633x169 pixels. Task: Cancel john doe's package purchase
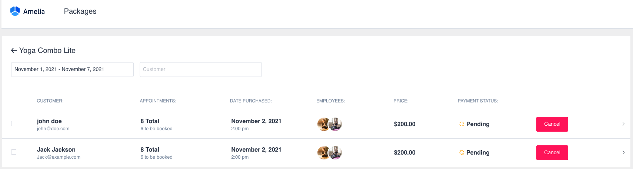pos(552,124)
